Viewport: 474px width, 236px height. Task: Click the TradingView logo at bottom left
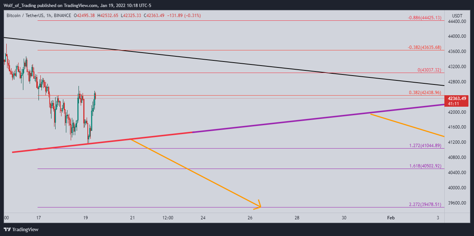[x=21, y=229]
